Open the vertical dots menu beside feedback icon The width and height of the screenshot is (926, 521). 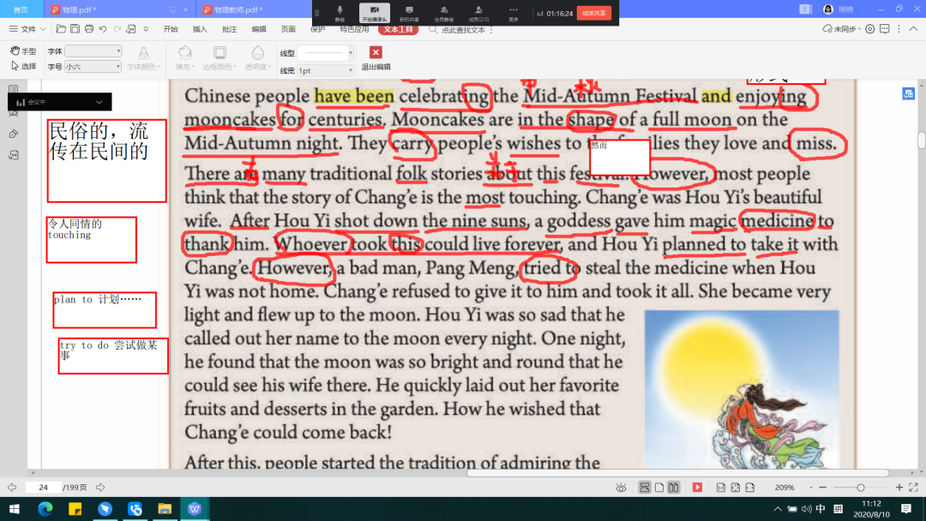pos(899,29)
